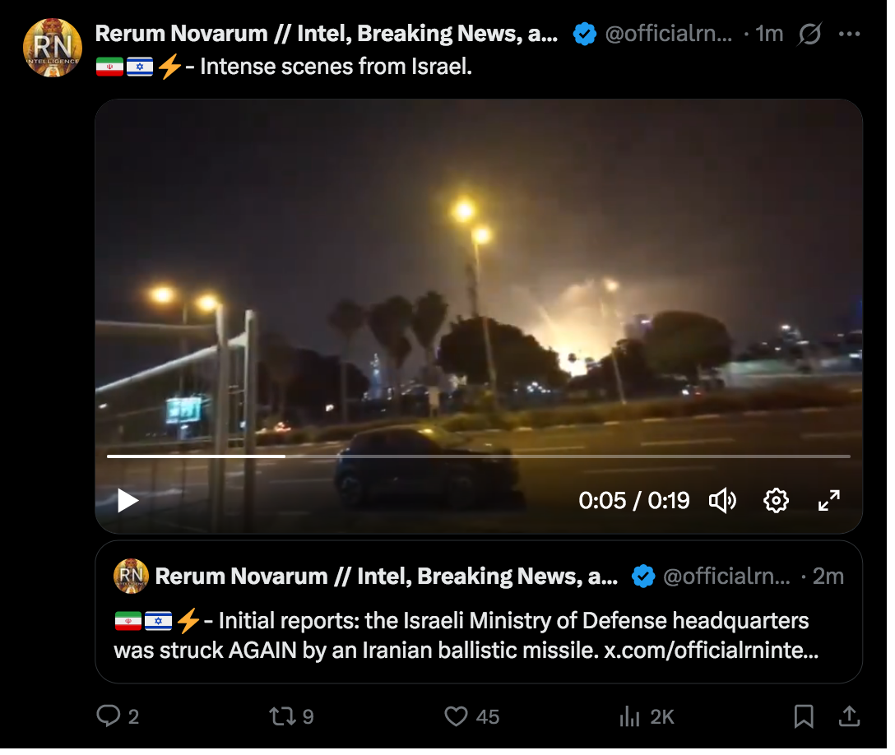The image size is (895, 755).
Task: Open the quoted tweet about Ministry of Defense
Action: coord(478,612)
